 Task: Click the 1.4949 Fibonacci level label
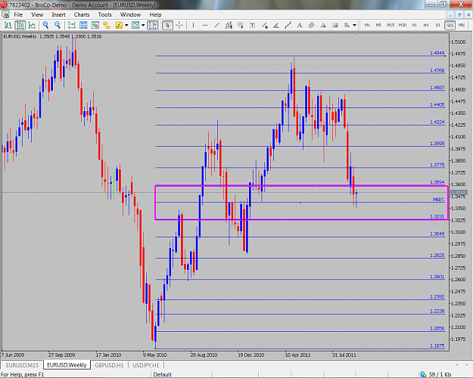click(x=437, y=53)
